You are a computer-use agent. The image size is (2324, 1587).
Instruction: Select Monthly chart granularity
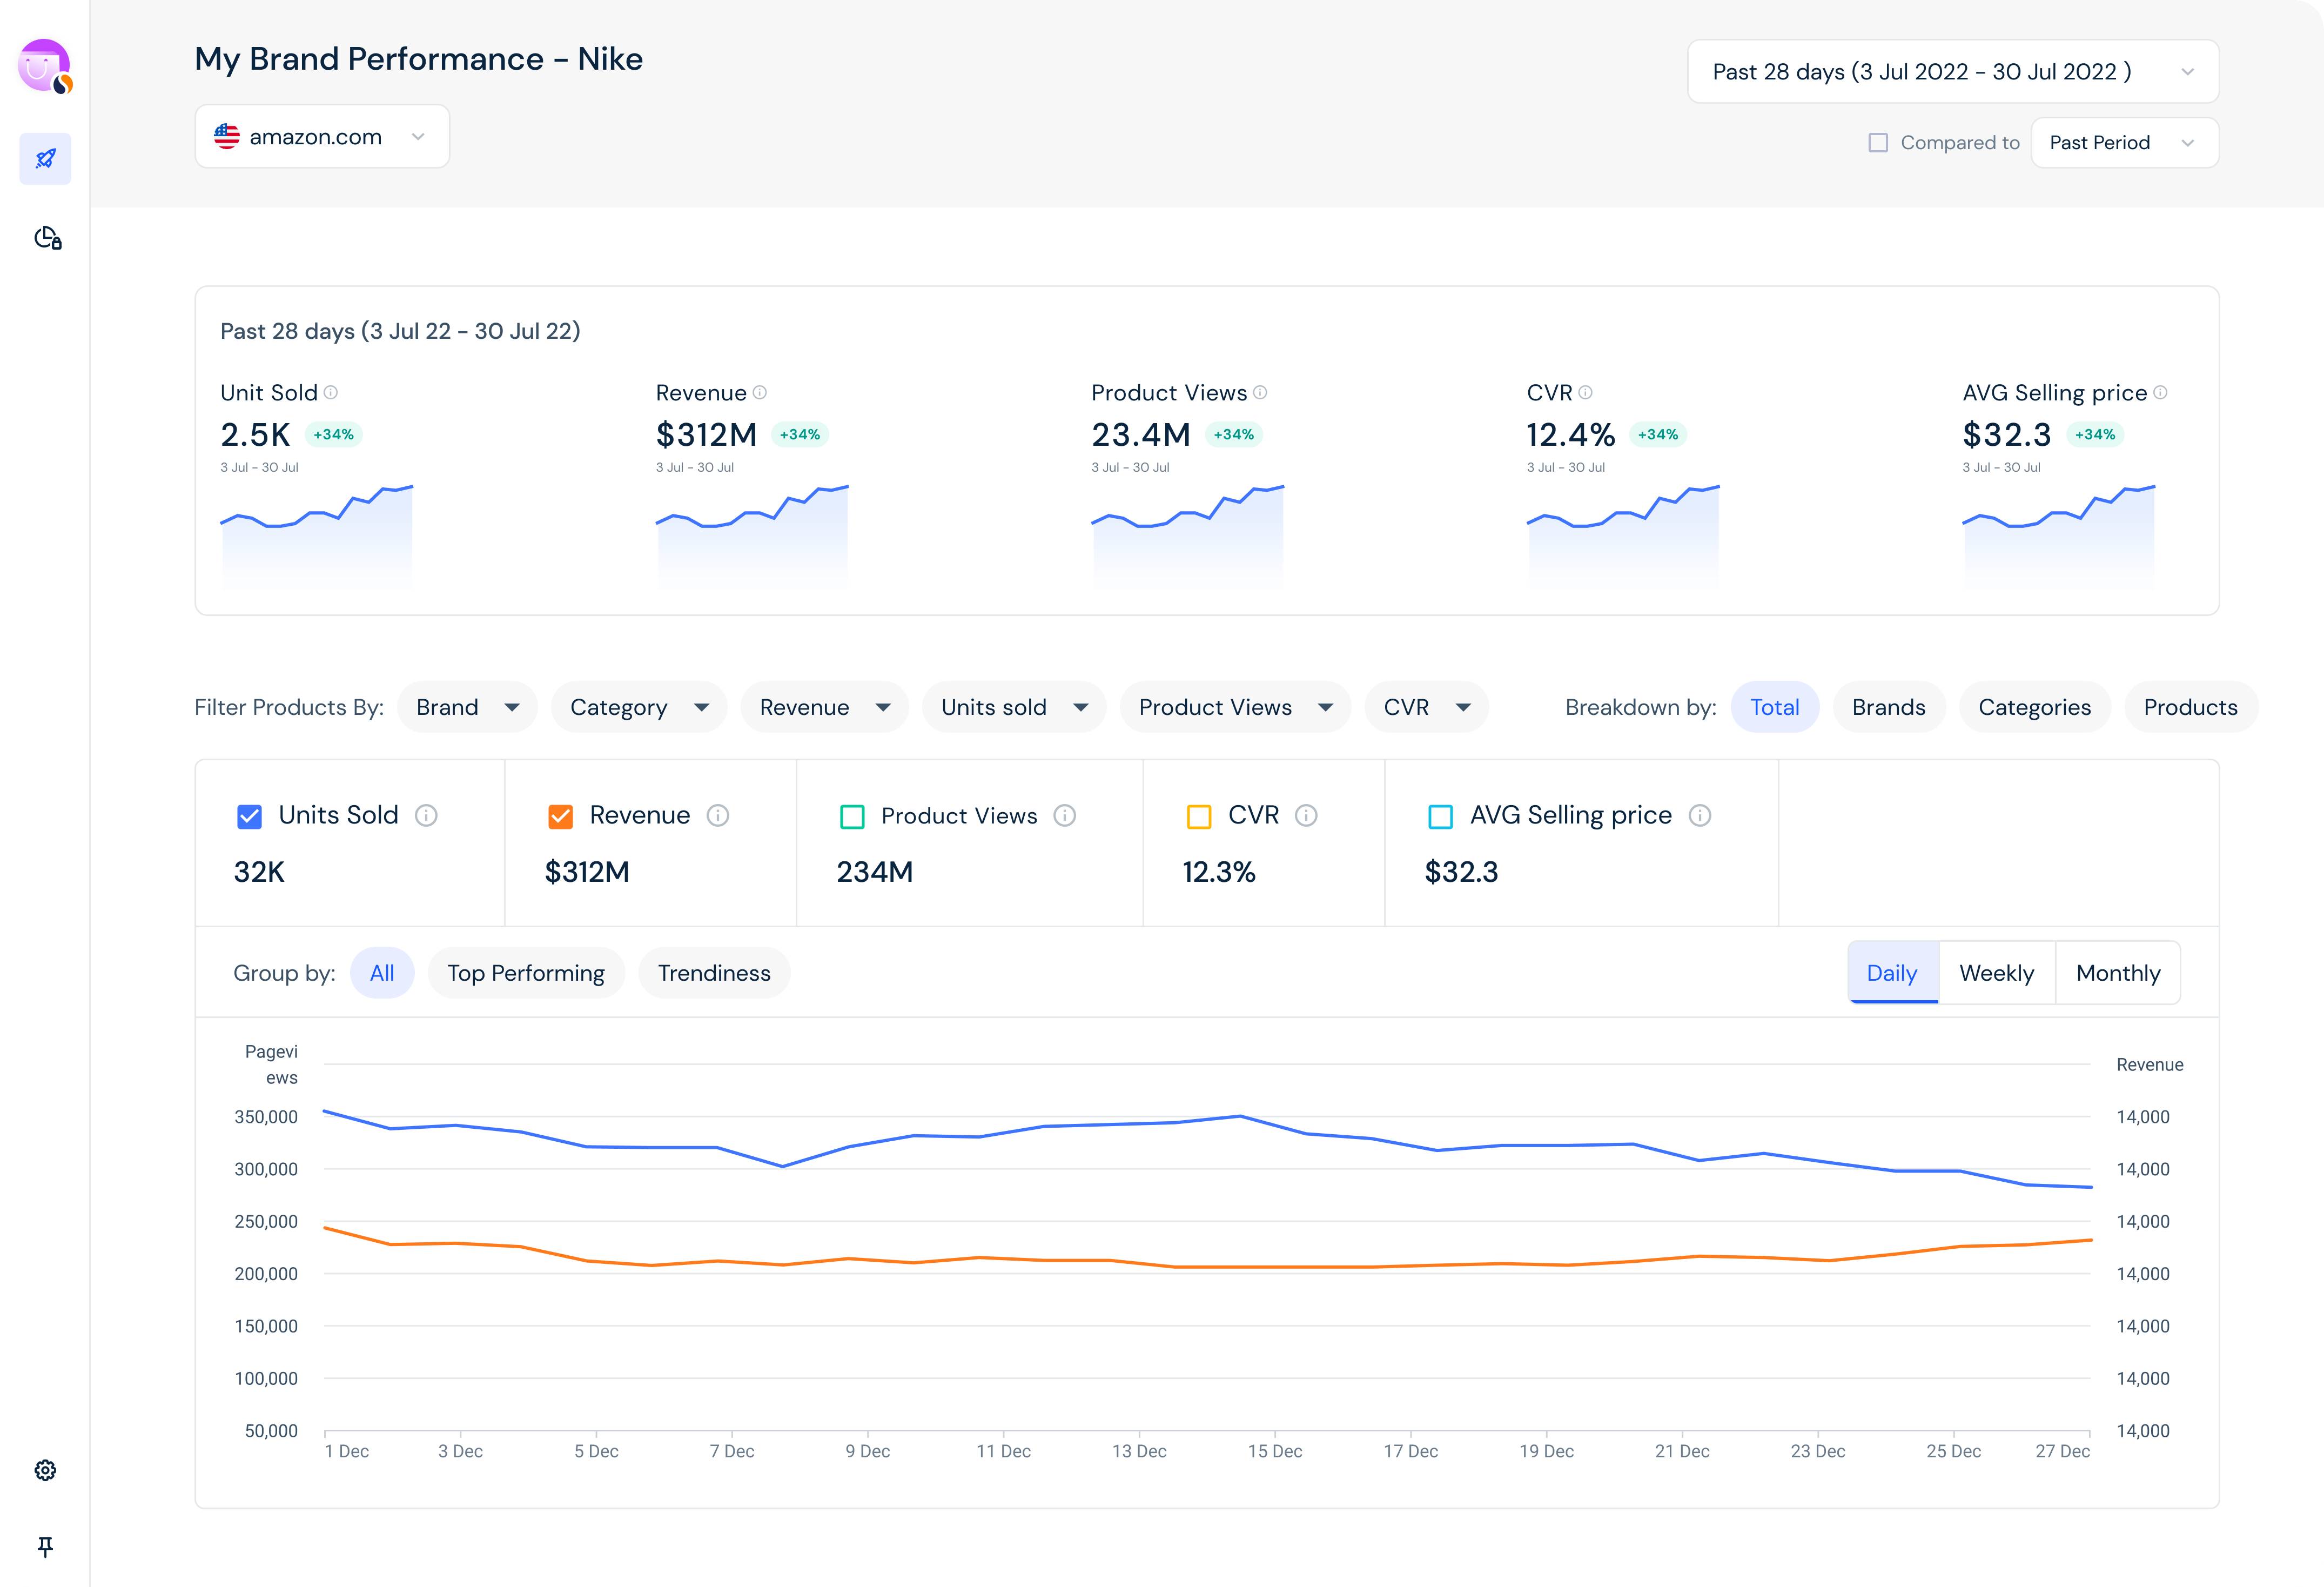pyautogui.click(x=2118, y=972)
